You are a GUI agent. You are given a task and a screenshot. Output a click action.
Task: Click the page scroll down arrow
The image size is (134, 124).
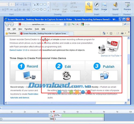coord(128,100)
